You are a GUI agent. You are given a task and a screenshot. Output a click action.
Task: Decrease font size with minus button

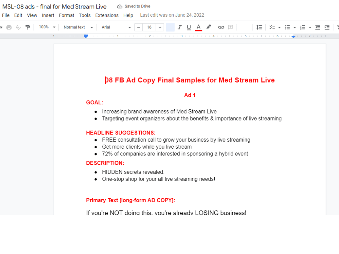pyautogui.click(x=139, y=27)
